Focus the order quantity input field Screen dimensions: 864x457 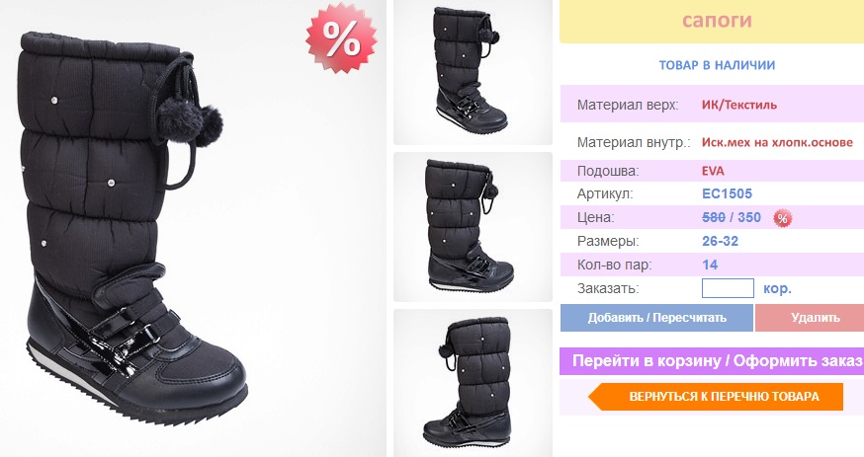tap(728, 288)
